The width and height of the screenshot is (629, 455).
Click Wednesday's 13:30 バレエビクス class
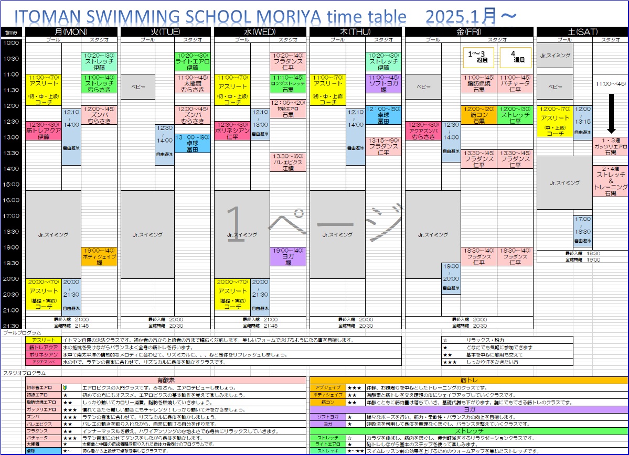point(288,162)
